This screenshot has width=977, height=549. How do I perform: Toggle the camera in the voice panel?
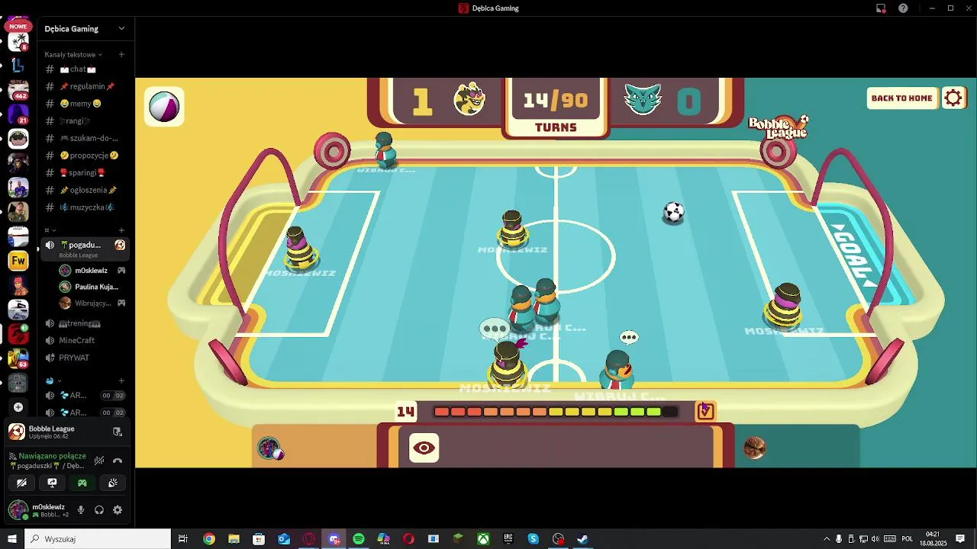[21, 483]
